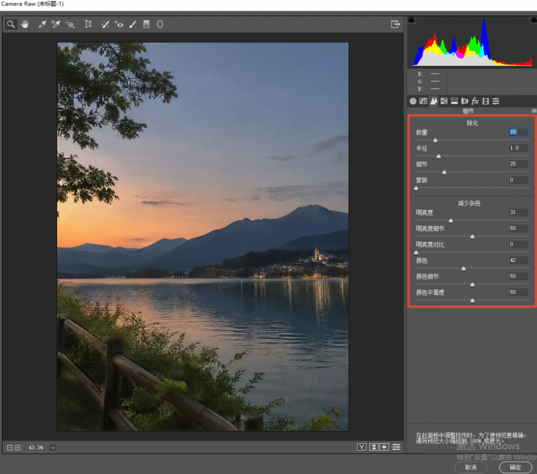Click the 明亮度 value field showing 31
Screen dimensions: 537x474
pos(519,212)
